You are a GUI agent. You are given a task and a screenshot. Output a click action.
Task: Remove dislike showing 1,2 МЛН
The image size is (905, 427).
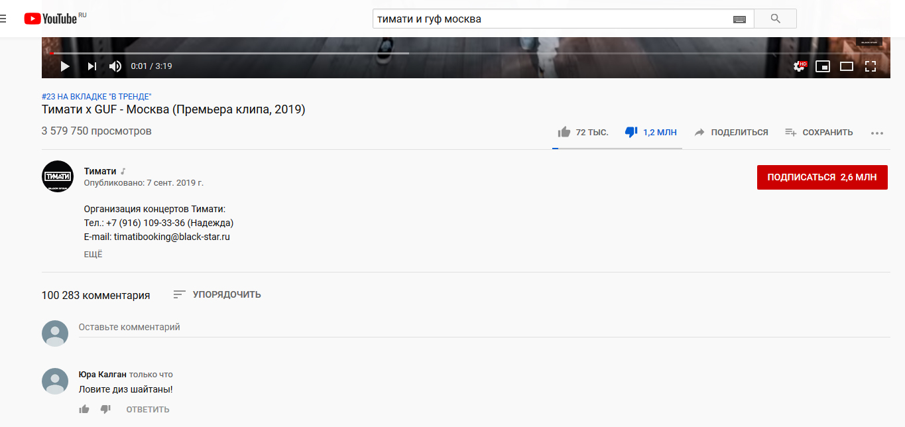click(x=651, y=132)
